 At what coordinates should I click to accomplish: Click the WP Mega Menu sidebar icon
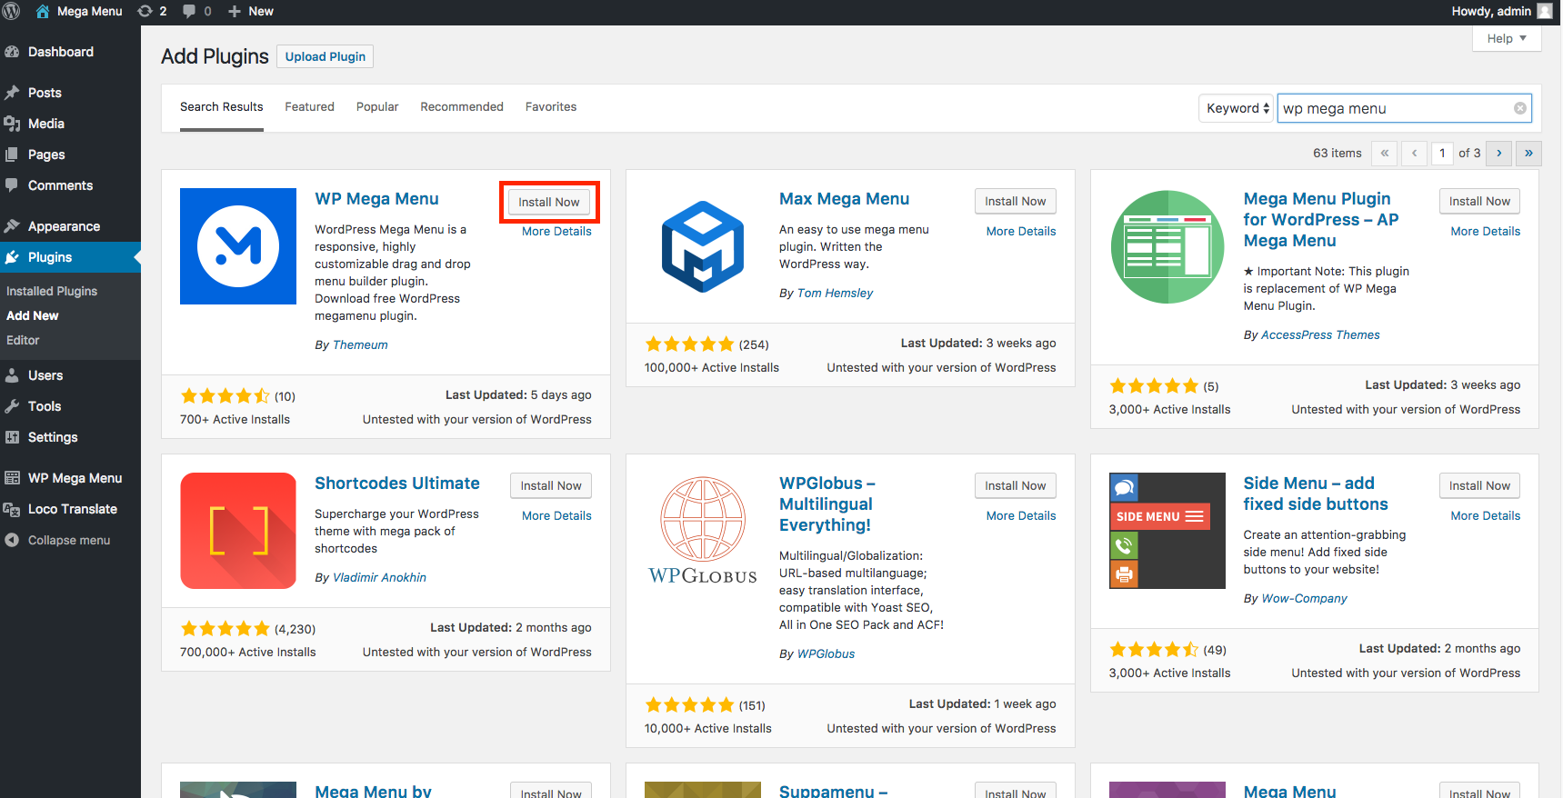tap(12, 478)
